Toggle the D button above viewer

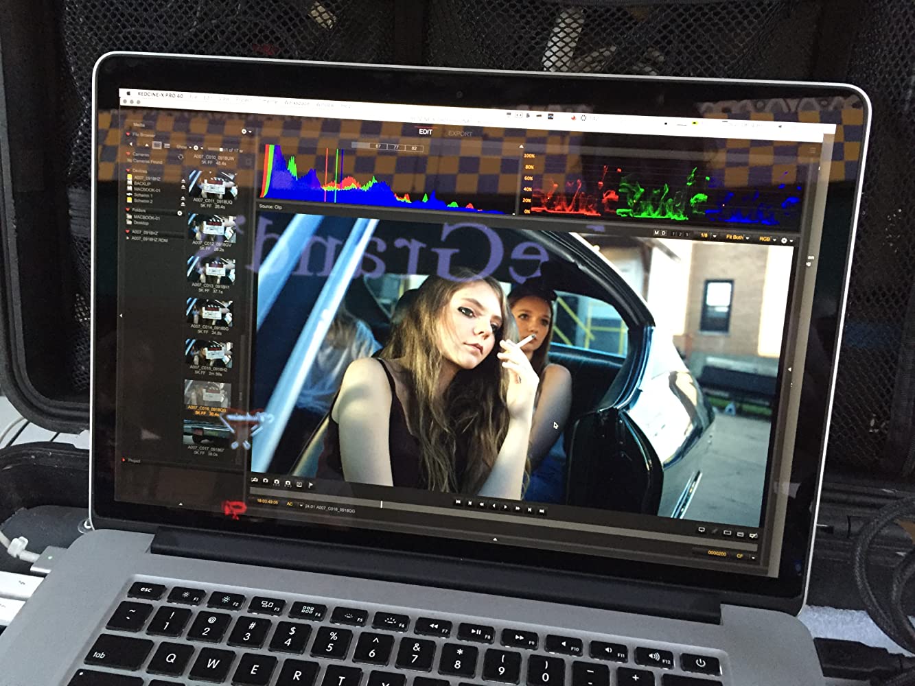(663, 233)
